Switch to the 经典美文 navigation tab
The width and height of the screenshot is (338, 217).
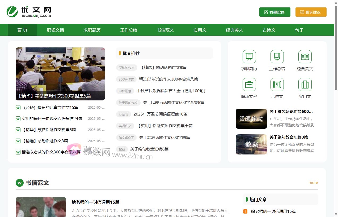pyautogui.click(x=234, y=30)
